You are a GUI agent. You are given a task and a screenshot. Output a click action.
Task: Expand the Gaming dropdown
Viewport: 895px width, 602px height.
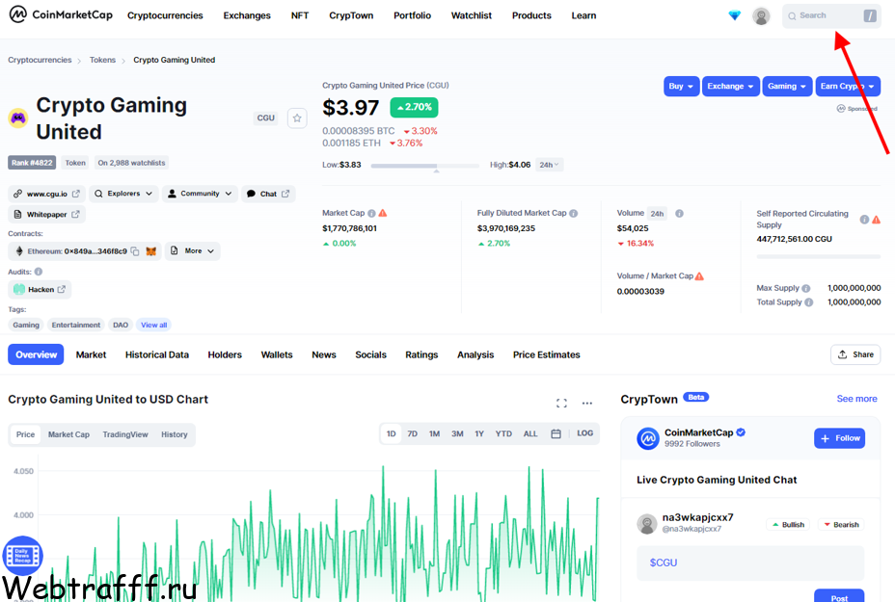pyautogui.click(x=787, y=86)
